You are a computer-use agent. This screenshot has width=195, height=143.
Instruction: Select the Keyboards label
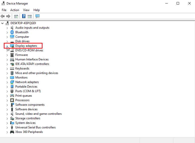coord(22,68)
